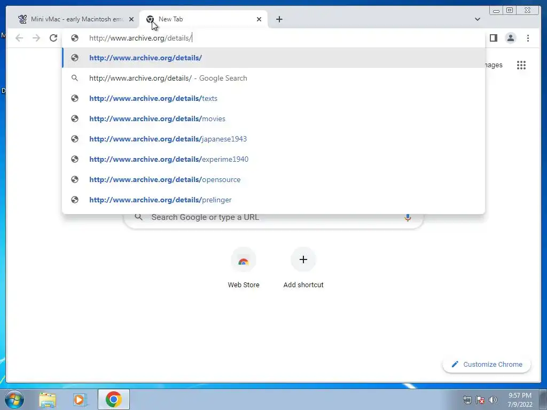Click the Customize Chrome button
Image resolution: width=547 pixels, height=410 pixels.
tap(487, 364)
